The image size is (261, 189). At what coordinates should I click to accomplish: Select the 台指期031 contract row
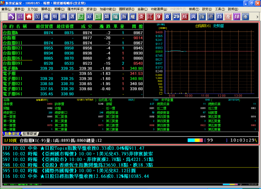pos(73,53)
